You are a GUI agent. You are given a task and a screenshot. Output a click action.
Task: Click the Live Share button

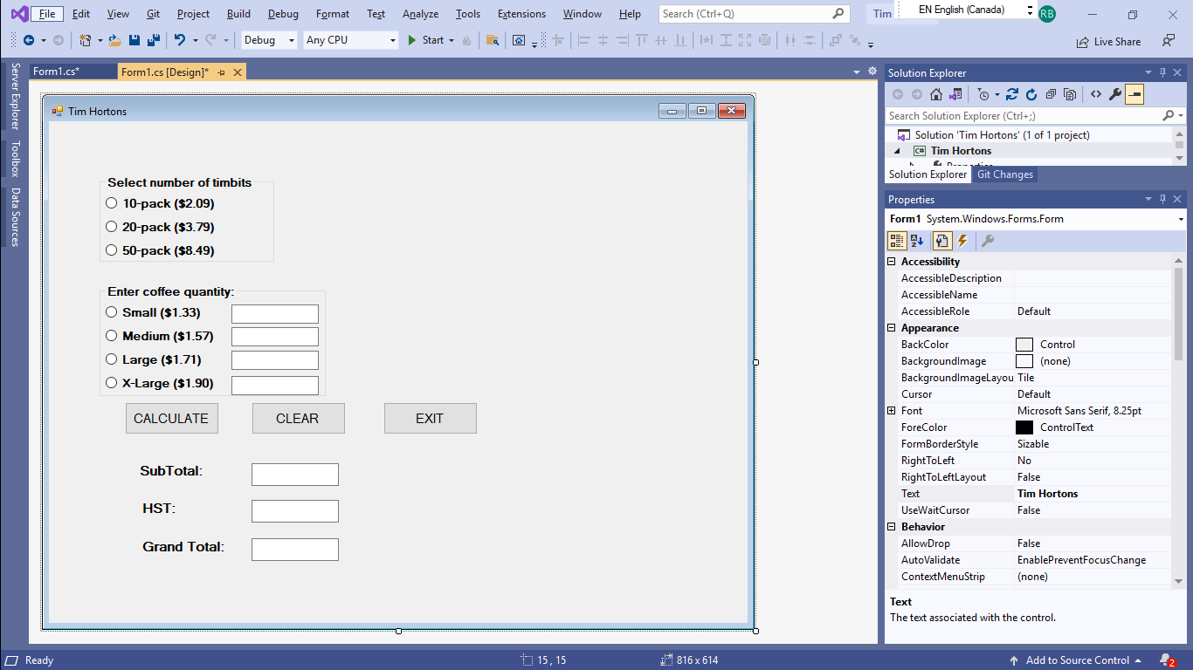[x=1108, y=41]
